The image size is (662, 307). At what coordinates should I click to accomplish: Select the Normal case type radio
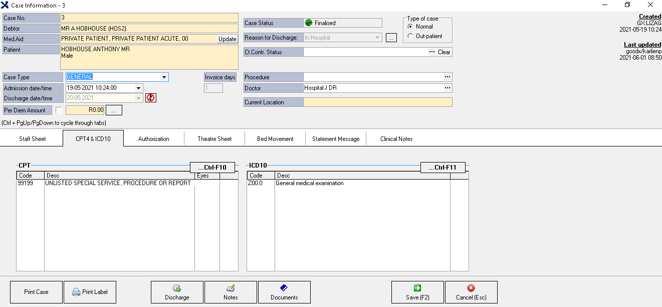coord(411,27)
